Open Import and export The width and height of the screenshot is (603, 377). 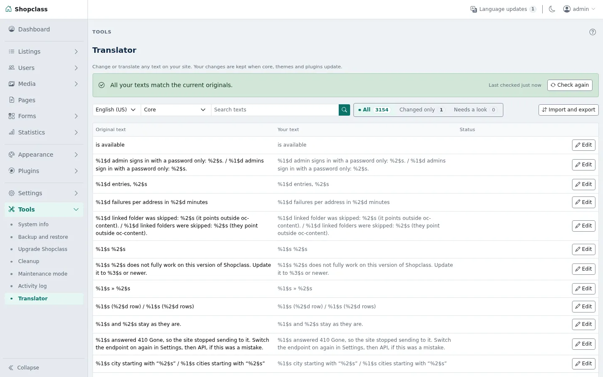(568, 110)
